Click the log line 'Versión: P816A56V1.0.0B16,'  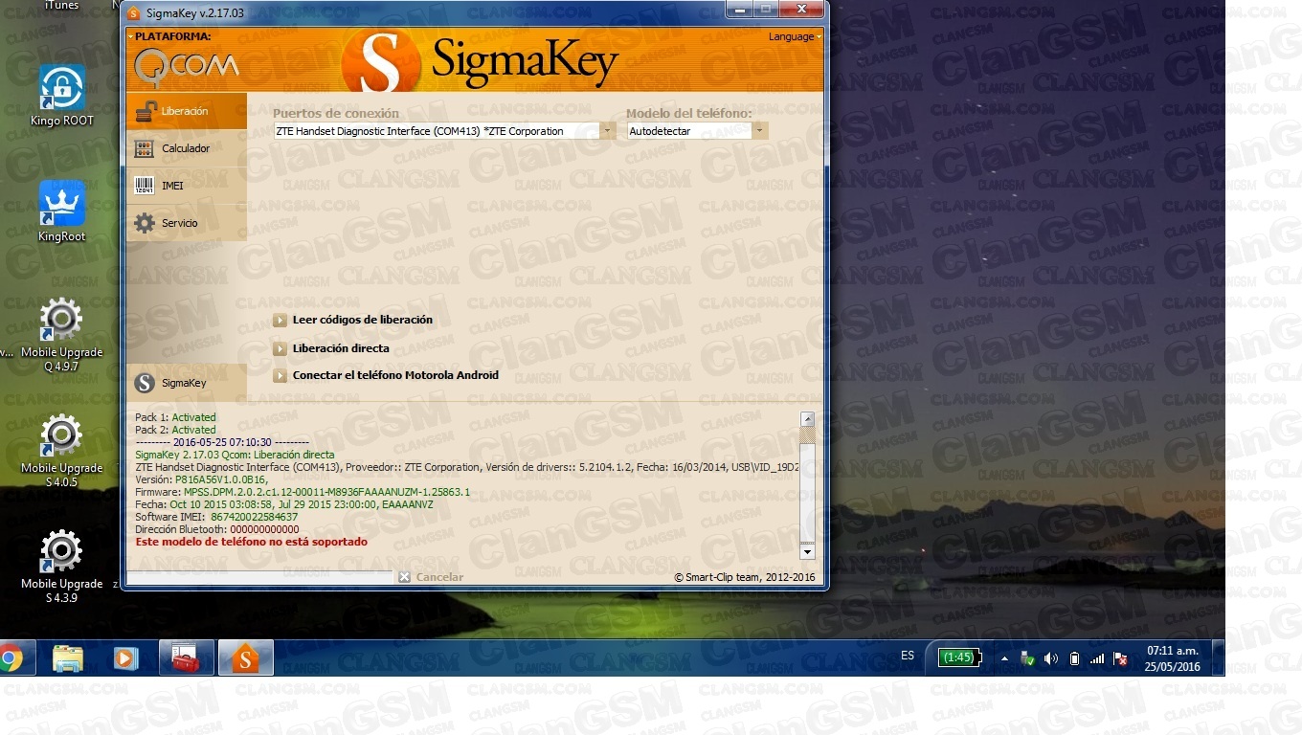pos(201,479)
